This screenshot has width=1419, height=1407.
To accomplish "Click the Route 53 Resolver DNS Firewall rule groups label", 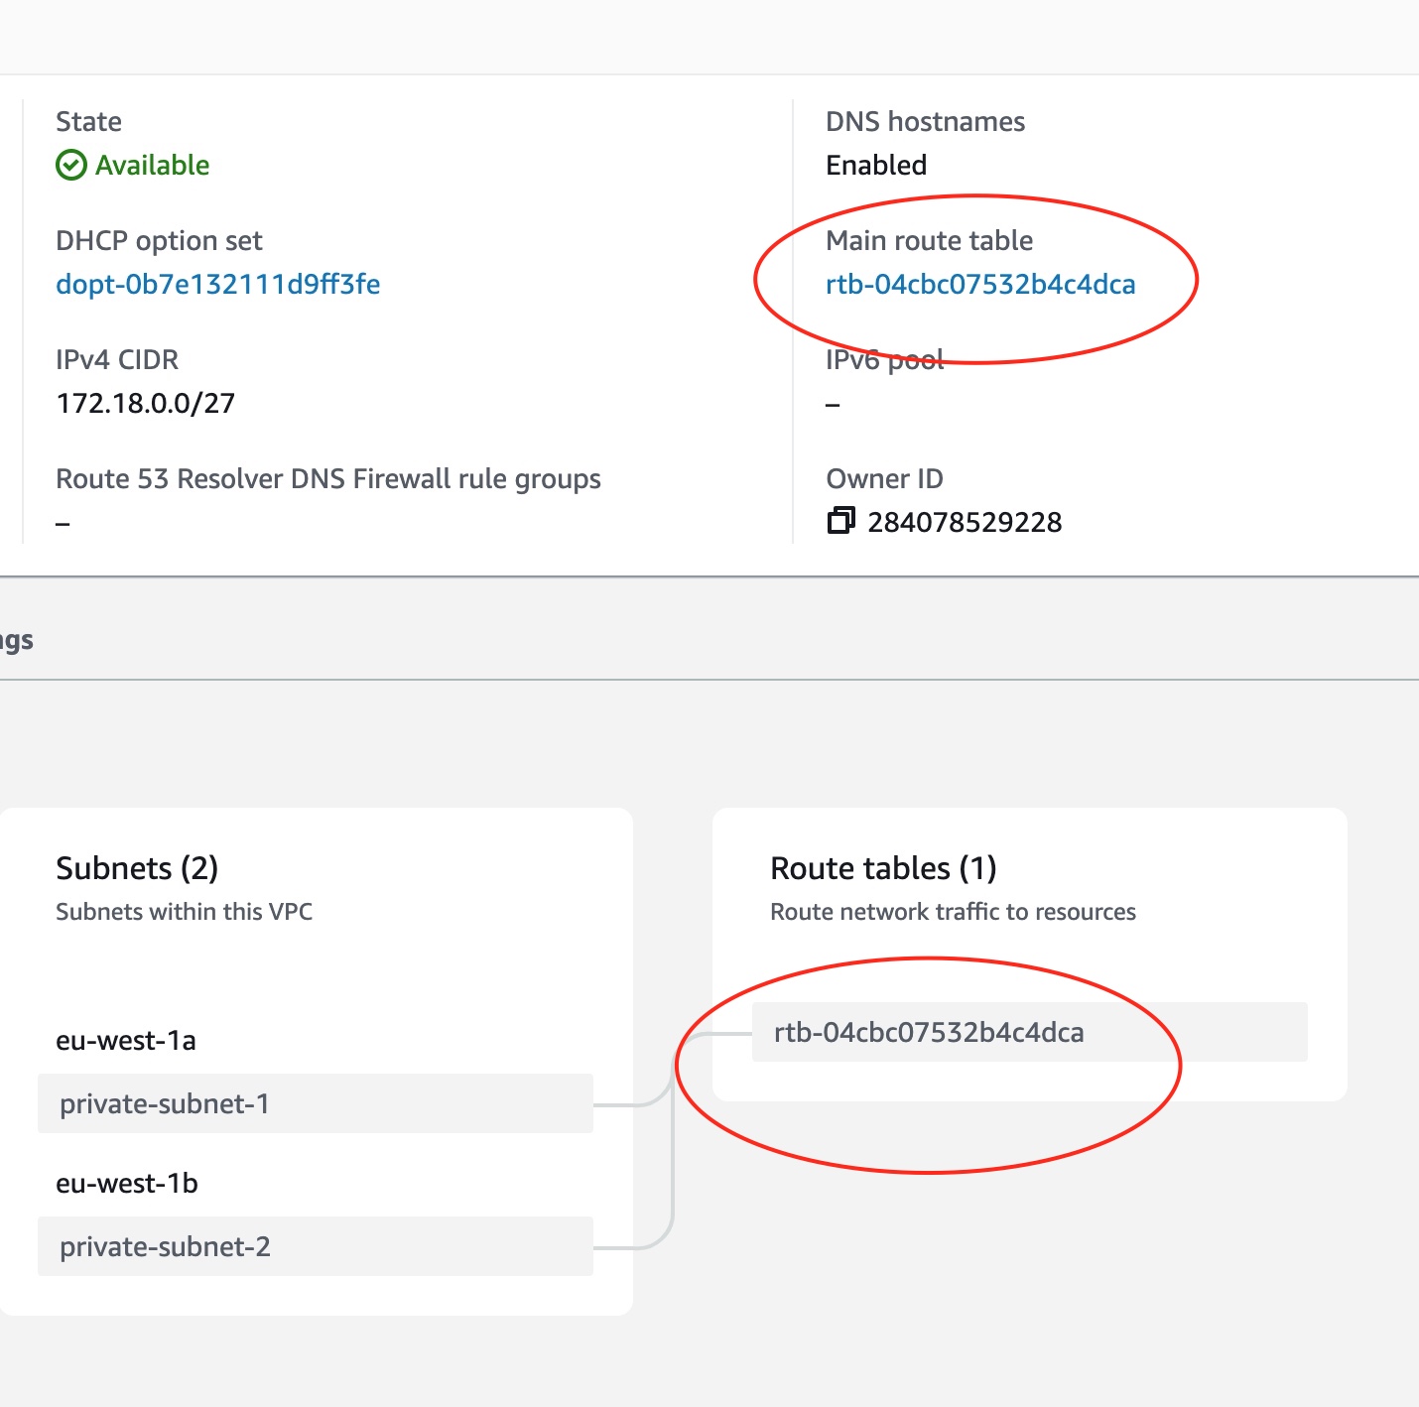I will point(328,479).
